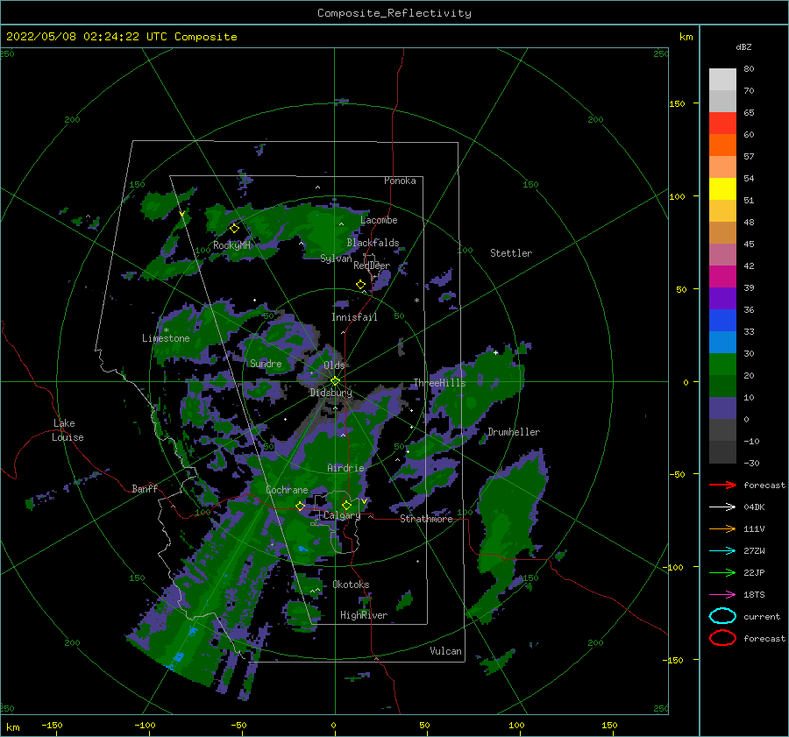Click the bright yellow 54-51 dBZ swatch
Viewport: 789px width, 737px height.
[x=722, y=189]
